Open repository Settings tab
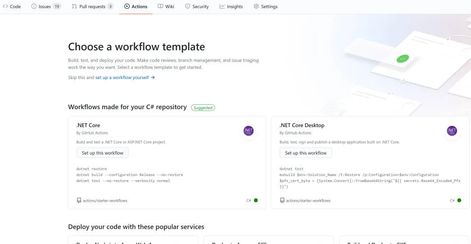 266,6
